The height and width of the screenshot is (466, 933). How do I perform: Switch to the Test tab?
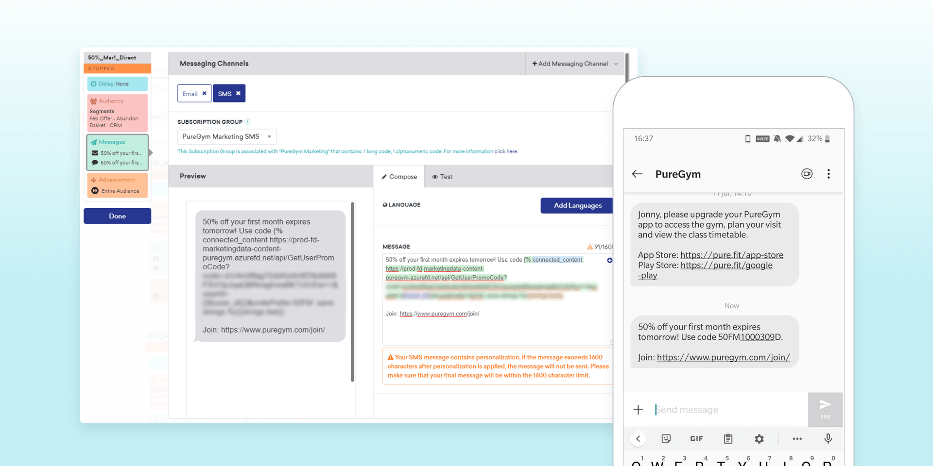click(x=442, y=177)
